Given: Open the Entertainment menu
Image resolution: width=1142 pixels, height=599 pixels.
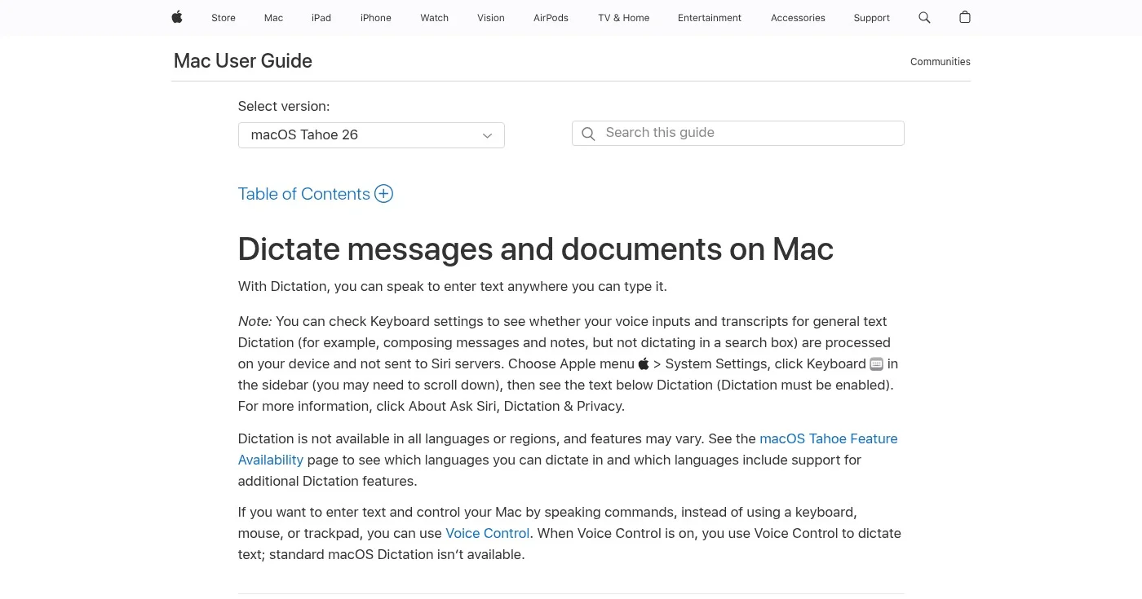Looking at the screenshot, I should coord(710,18).
